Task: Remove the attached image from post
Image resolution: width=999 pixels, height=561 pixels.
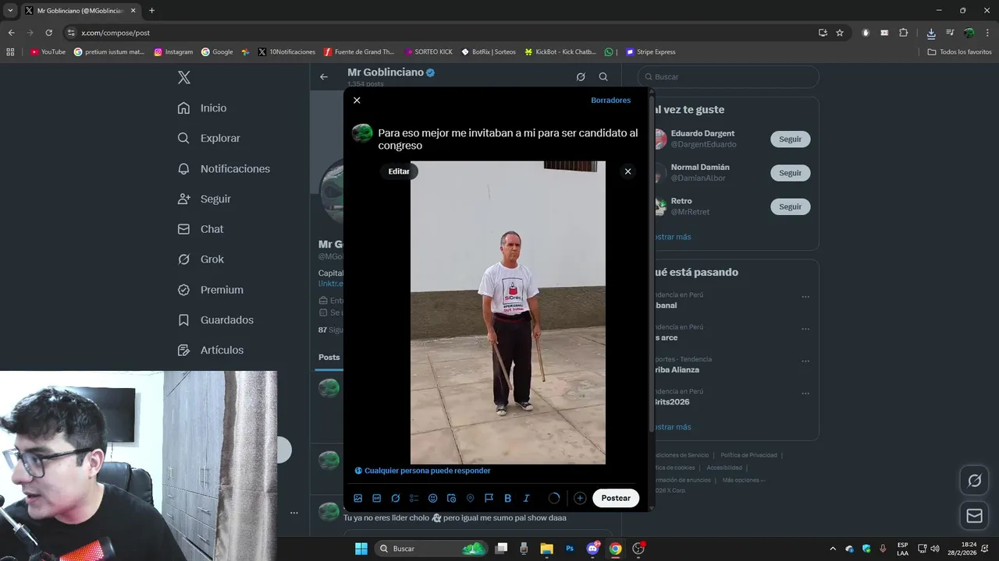Action: point(627,171)
